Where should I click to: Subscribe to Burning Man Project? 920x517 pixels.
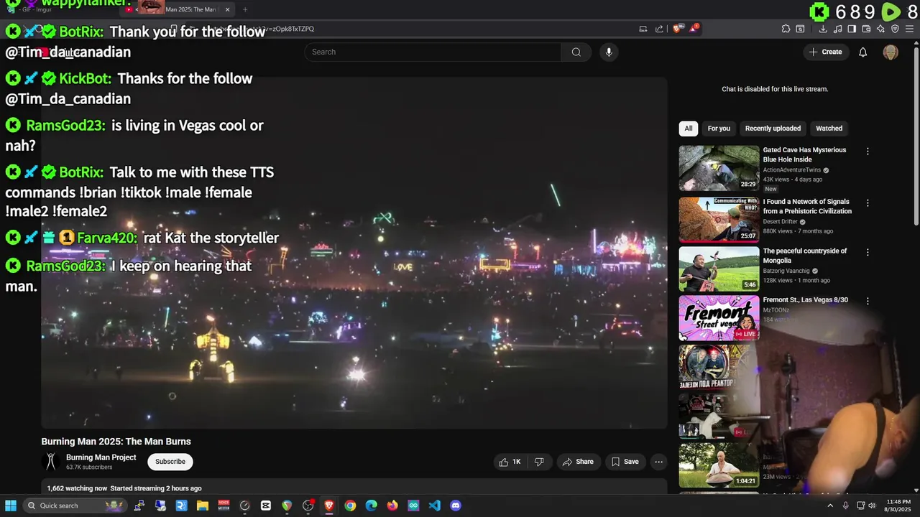[170, 462]
